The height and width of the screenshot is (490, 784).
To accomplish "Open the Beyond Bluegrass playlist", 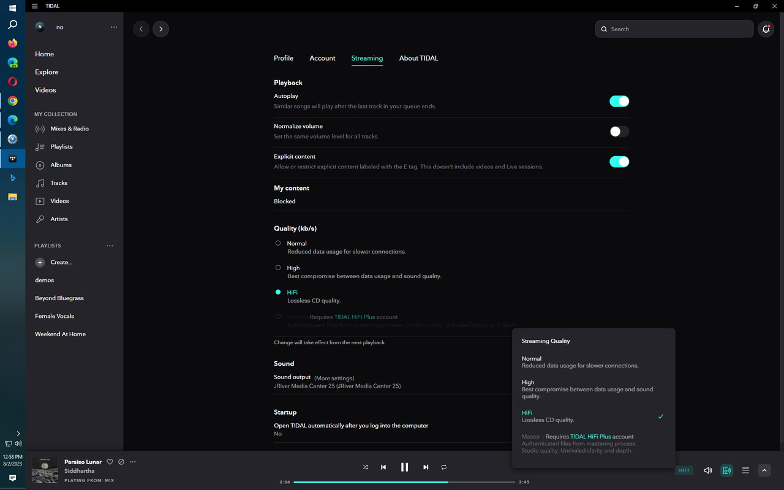I will click(x=59, y=298).
